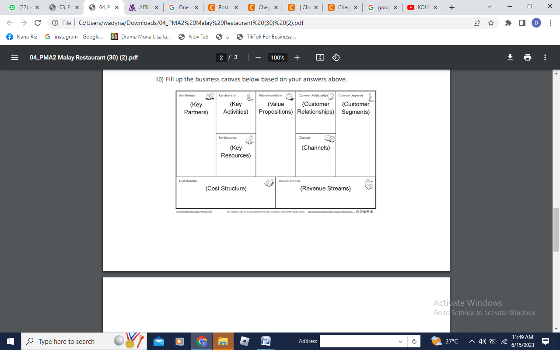Viewport: 560px width, 350px height.
Task: Show hidden system tray icons
Action: 472,341
